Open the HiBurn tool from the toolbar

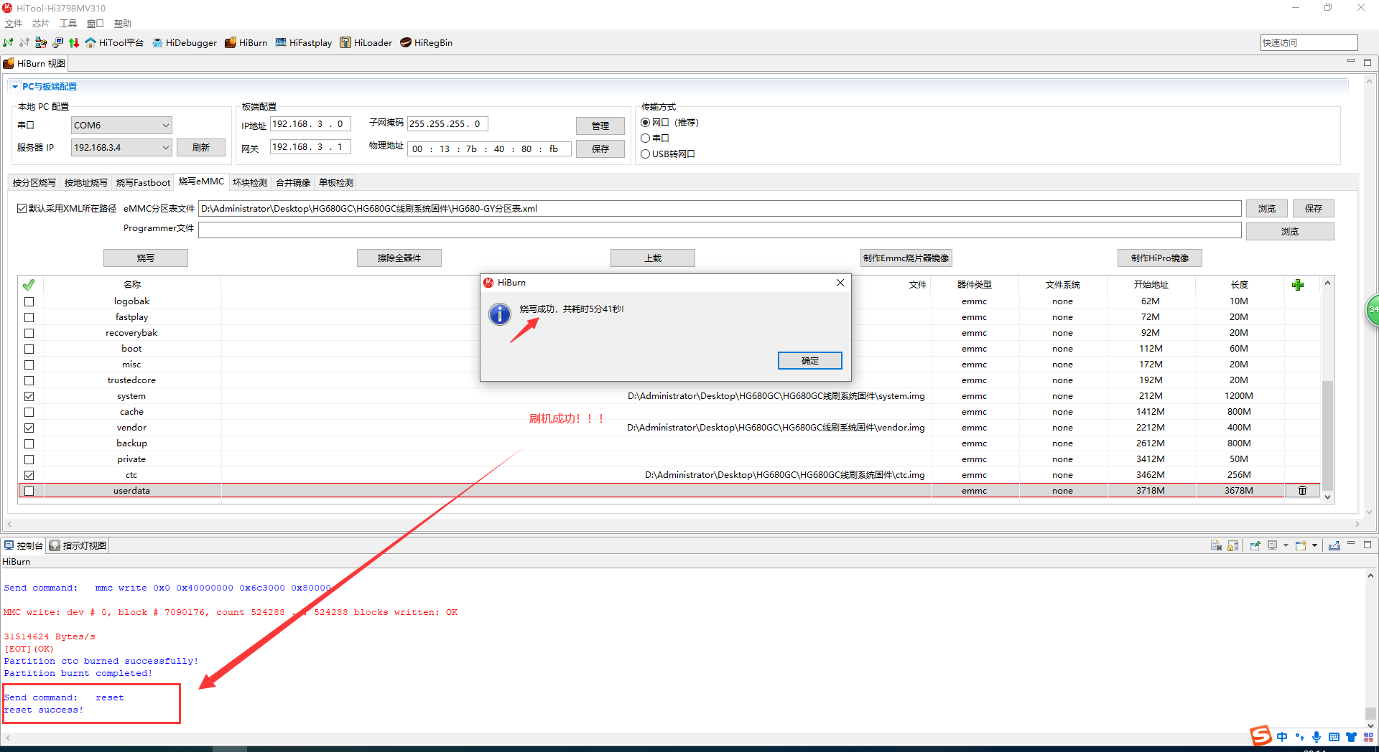pyautogui.click(x=246, y=42)
